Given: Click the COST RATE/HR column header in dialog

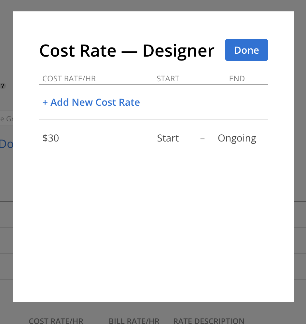Looking at the screenshot, I should click(69, 79).
